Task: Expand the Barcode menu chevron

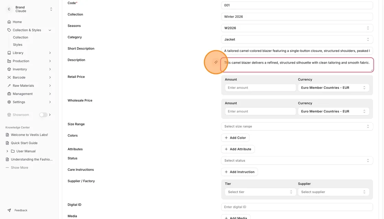Action: coord(50,78)
